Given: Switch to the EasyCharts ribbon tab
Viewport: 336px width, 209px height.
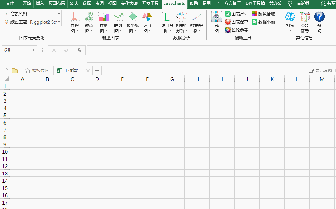Looking at the screenshot, I should point(174,4).
